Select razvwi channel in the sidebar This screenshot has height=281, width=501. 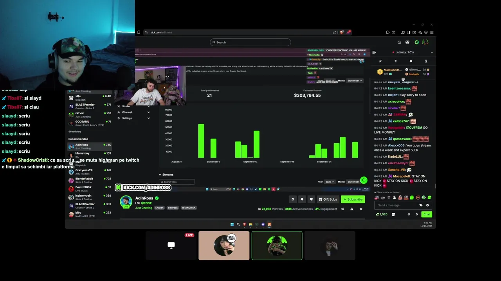(x=90, y=115)
